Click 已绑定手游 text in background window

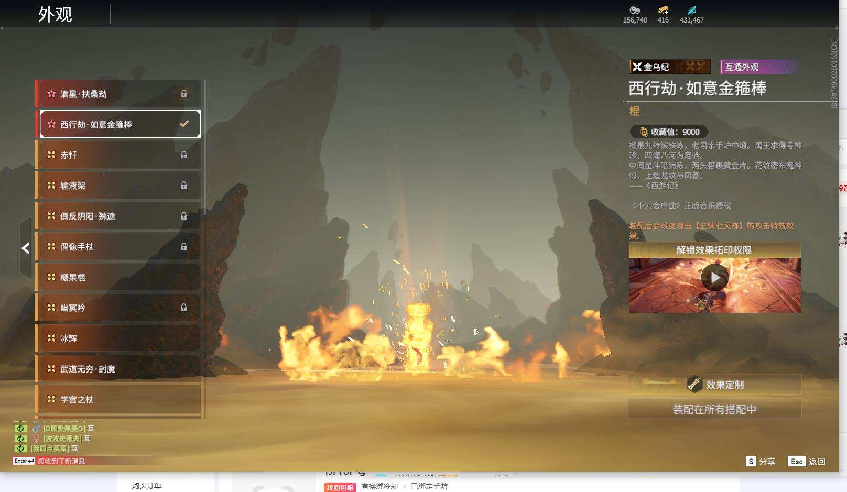click(x=429, y=486)
